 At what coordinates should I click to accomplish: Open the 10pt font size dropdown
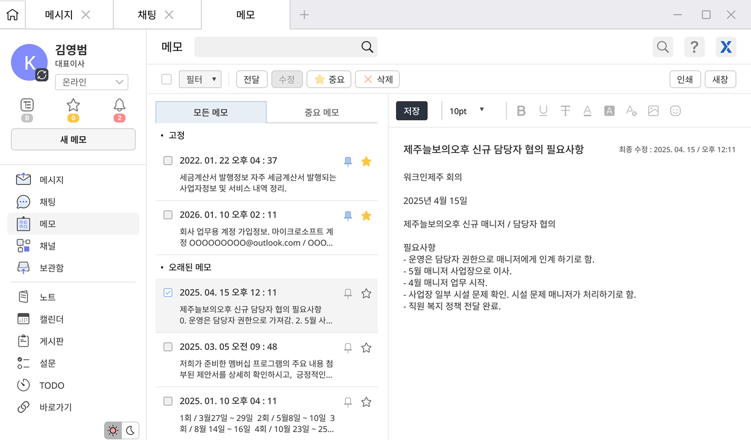(x=466, y=110)
